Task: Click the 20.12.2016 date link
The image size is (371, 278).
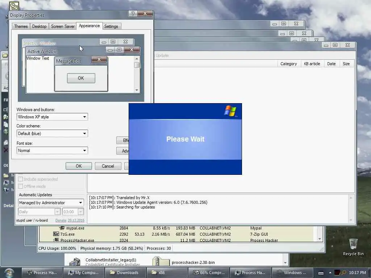Action: pyautogui.click(x=76, y=220)
